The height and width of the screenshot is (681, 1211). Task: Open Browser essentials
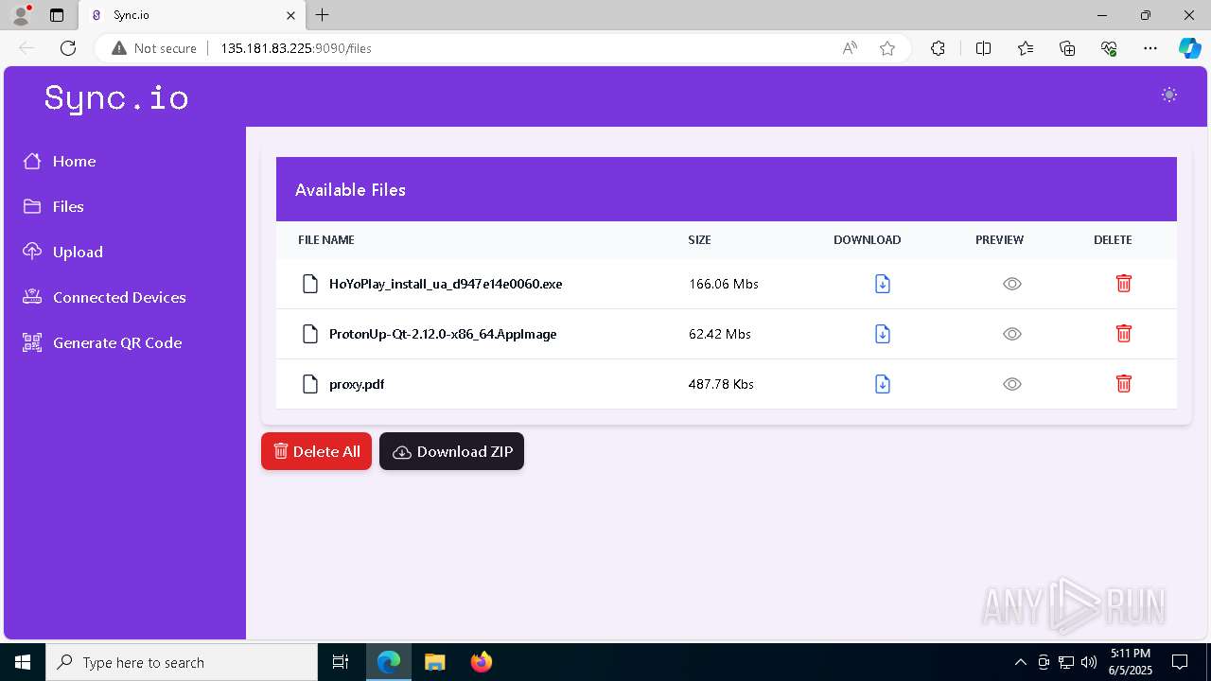[1109, 48]
